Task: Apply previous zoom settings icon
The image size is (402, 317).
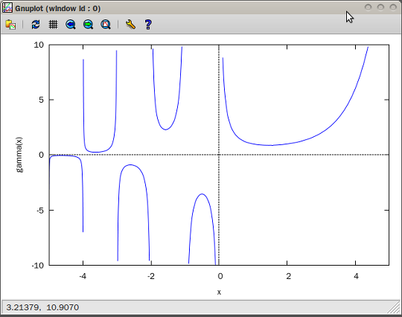Action: pyautogui.click(x=71, y=25)
